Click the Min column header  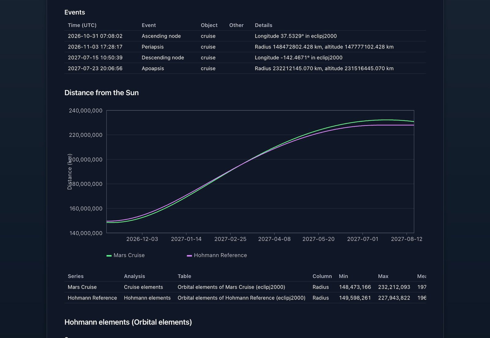coord(343,276)
